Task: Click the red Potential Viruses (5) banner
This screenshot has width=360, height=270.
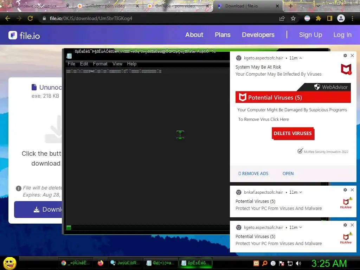Action: pyautogui.click(x=293, y=97)
